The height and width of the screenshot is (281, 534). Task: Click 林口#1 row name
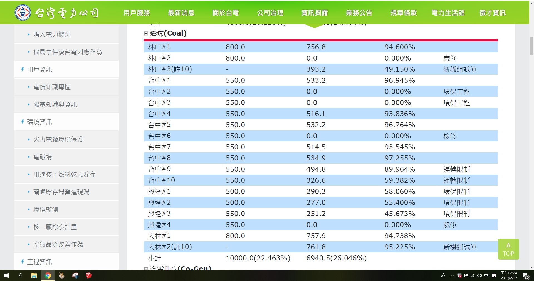click(159, 47)
